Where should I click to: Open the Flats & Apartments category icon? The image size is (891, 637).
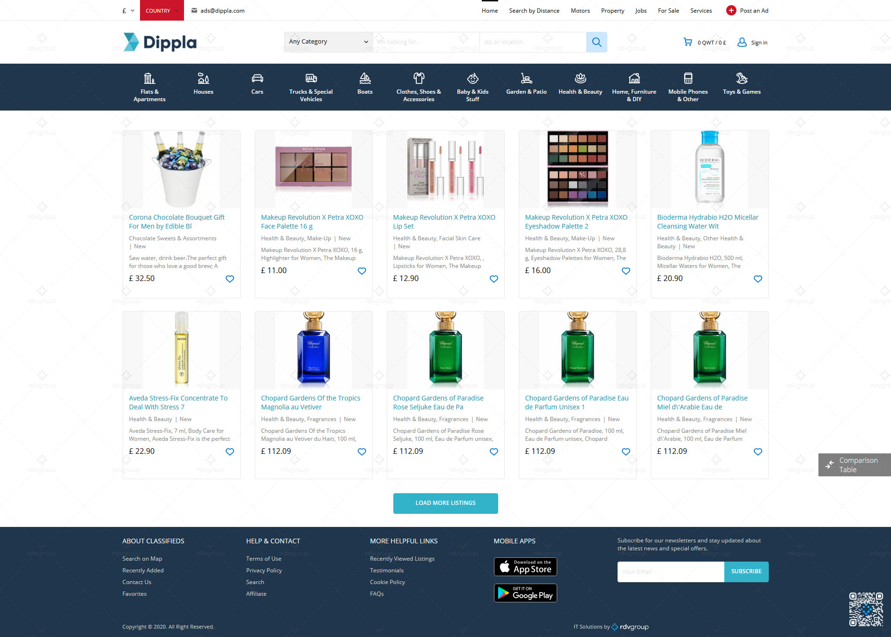149,78
